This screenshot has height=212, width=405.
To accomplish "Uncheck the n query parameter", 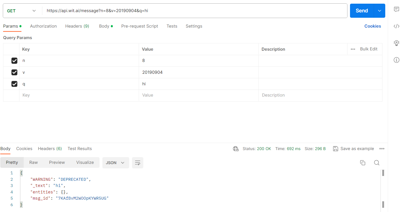I will point(14,61).
